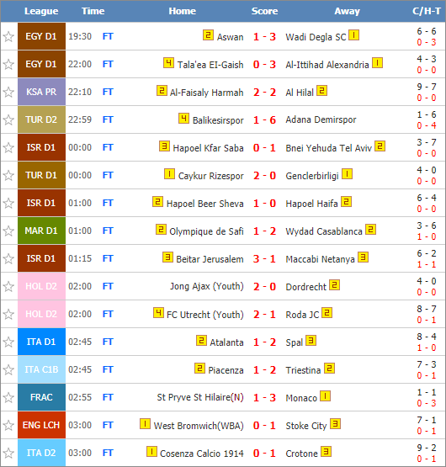Open the MAR D1 league badge
This screenshot has height=467, width=446.
tap(41, 231)
